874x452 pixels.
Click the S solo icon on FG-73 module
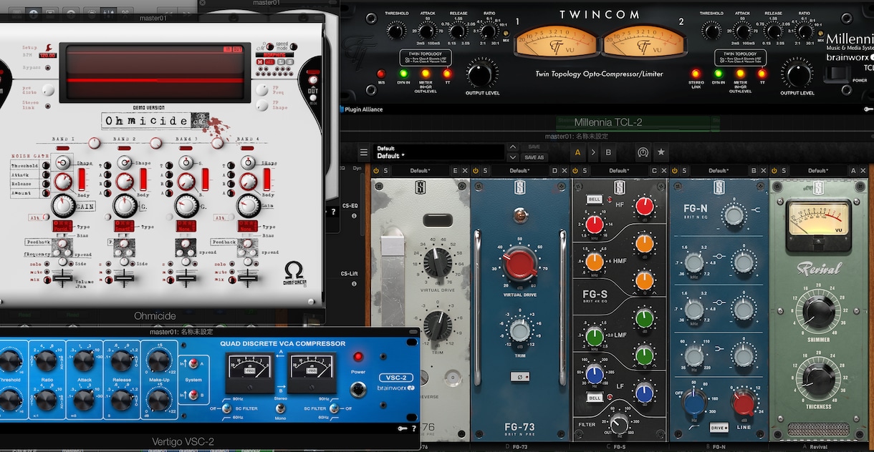coord(485,171)
